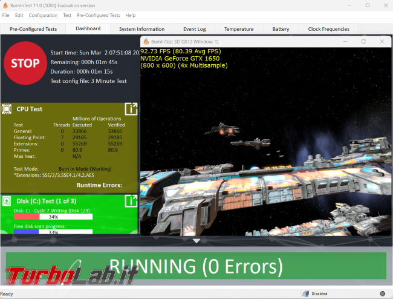Close the BurnInTest 3D DX12 window

382,42
